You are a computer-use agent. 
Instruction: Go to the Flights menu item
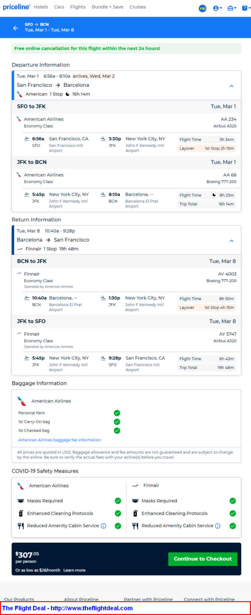(78, 7)
